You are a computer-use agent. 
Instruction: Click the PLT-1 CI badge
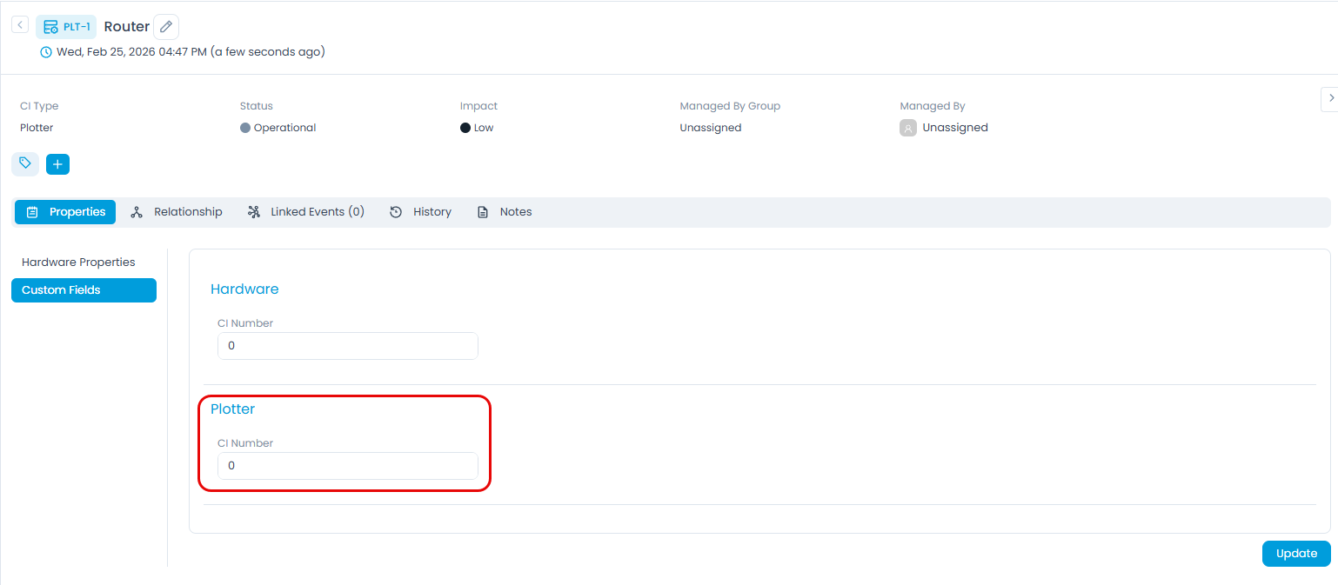click(x=66, y=27)
